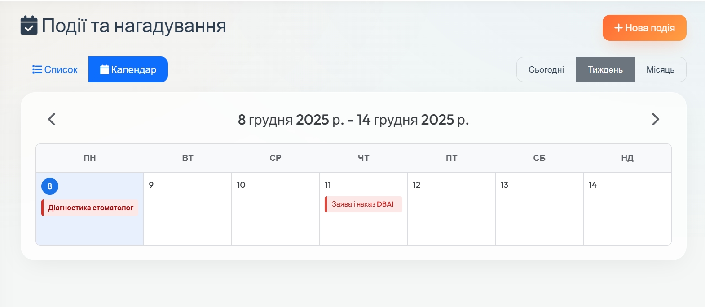Switch to the Тиждень view
The width and height of the screenshot is (705, 307).
(605, 69)
